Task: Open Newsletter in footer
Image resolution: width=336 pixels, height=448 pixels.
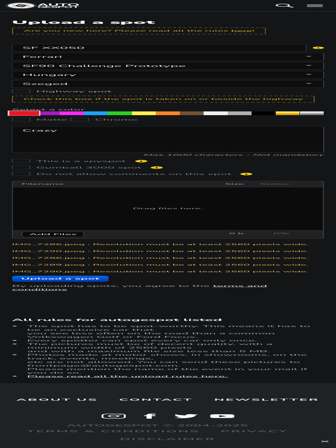Action: 266,399
